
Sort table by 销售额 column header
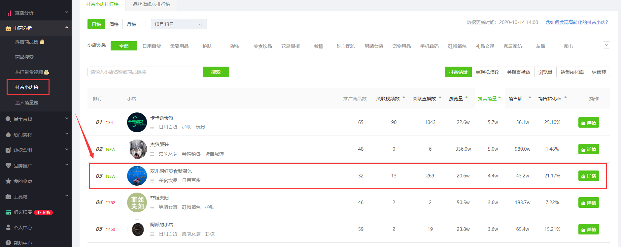[x=520, y=99]
